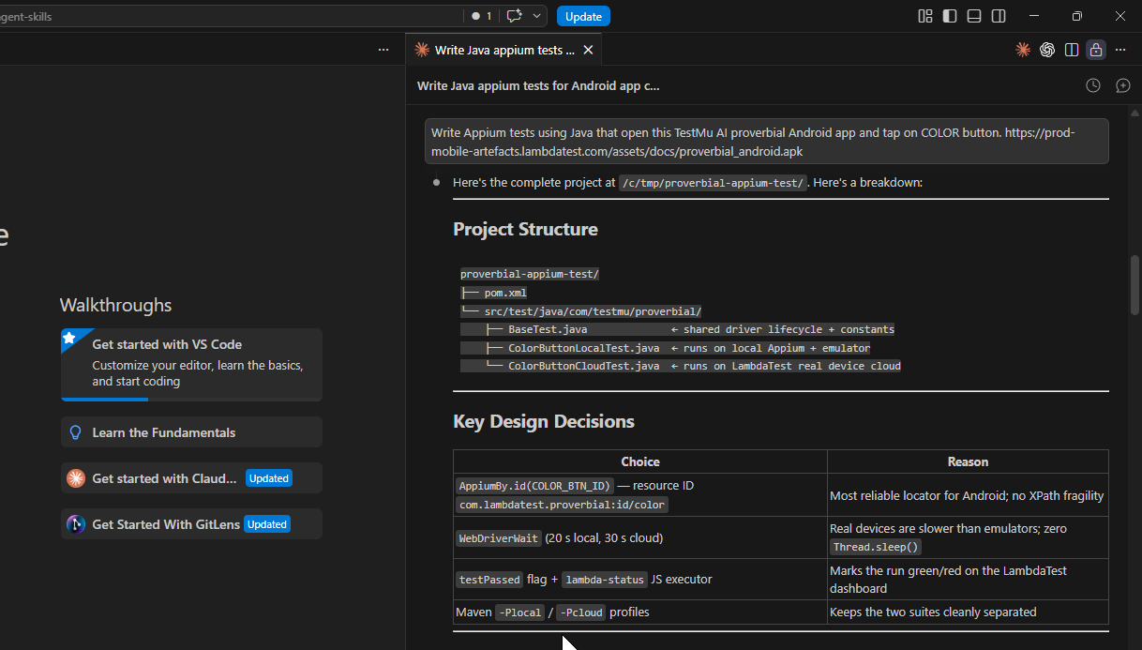Click the '-Pcloud' Maven profile code
This screenshot has width=1142, height=650.
(x=581, y=612)
